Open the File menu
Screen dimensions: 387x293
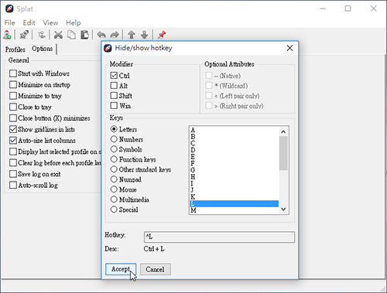pos(10,23)
